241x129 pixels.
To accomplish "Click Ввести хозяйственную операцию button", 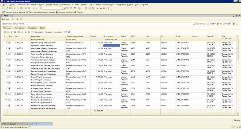I will (41, 12).
